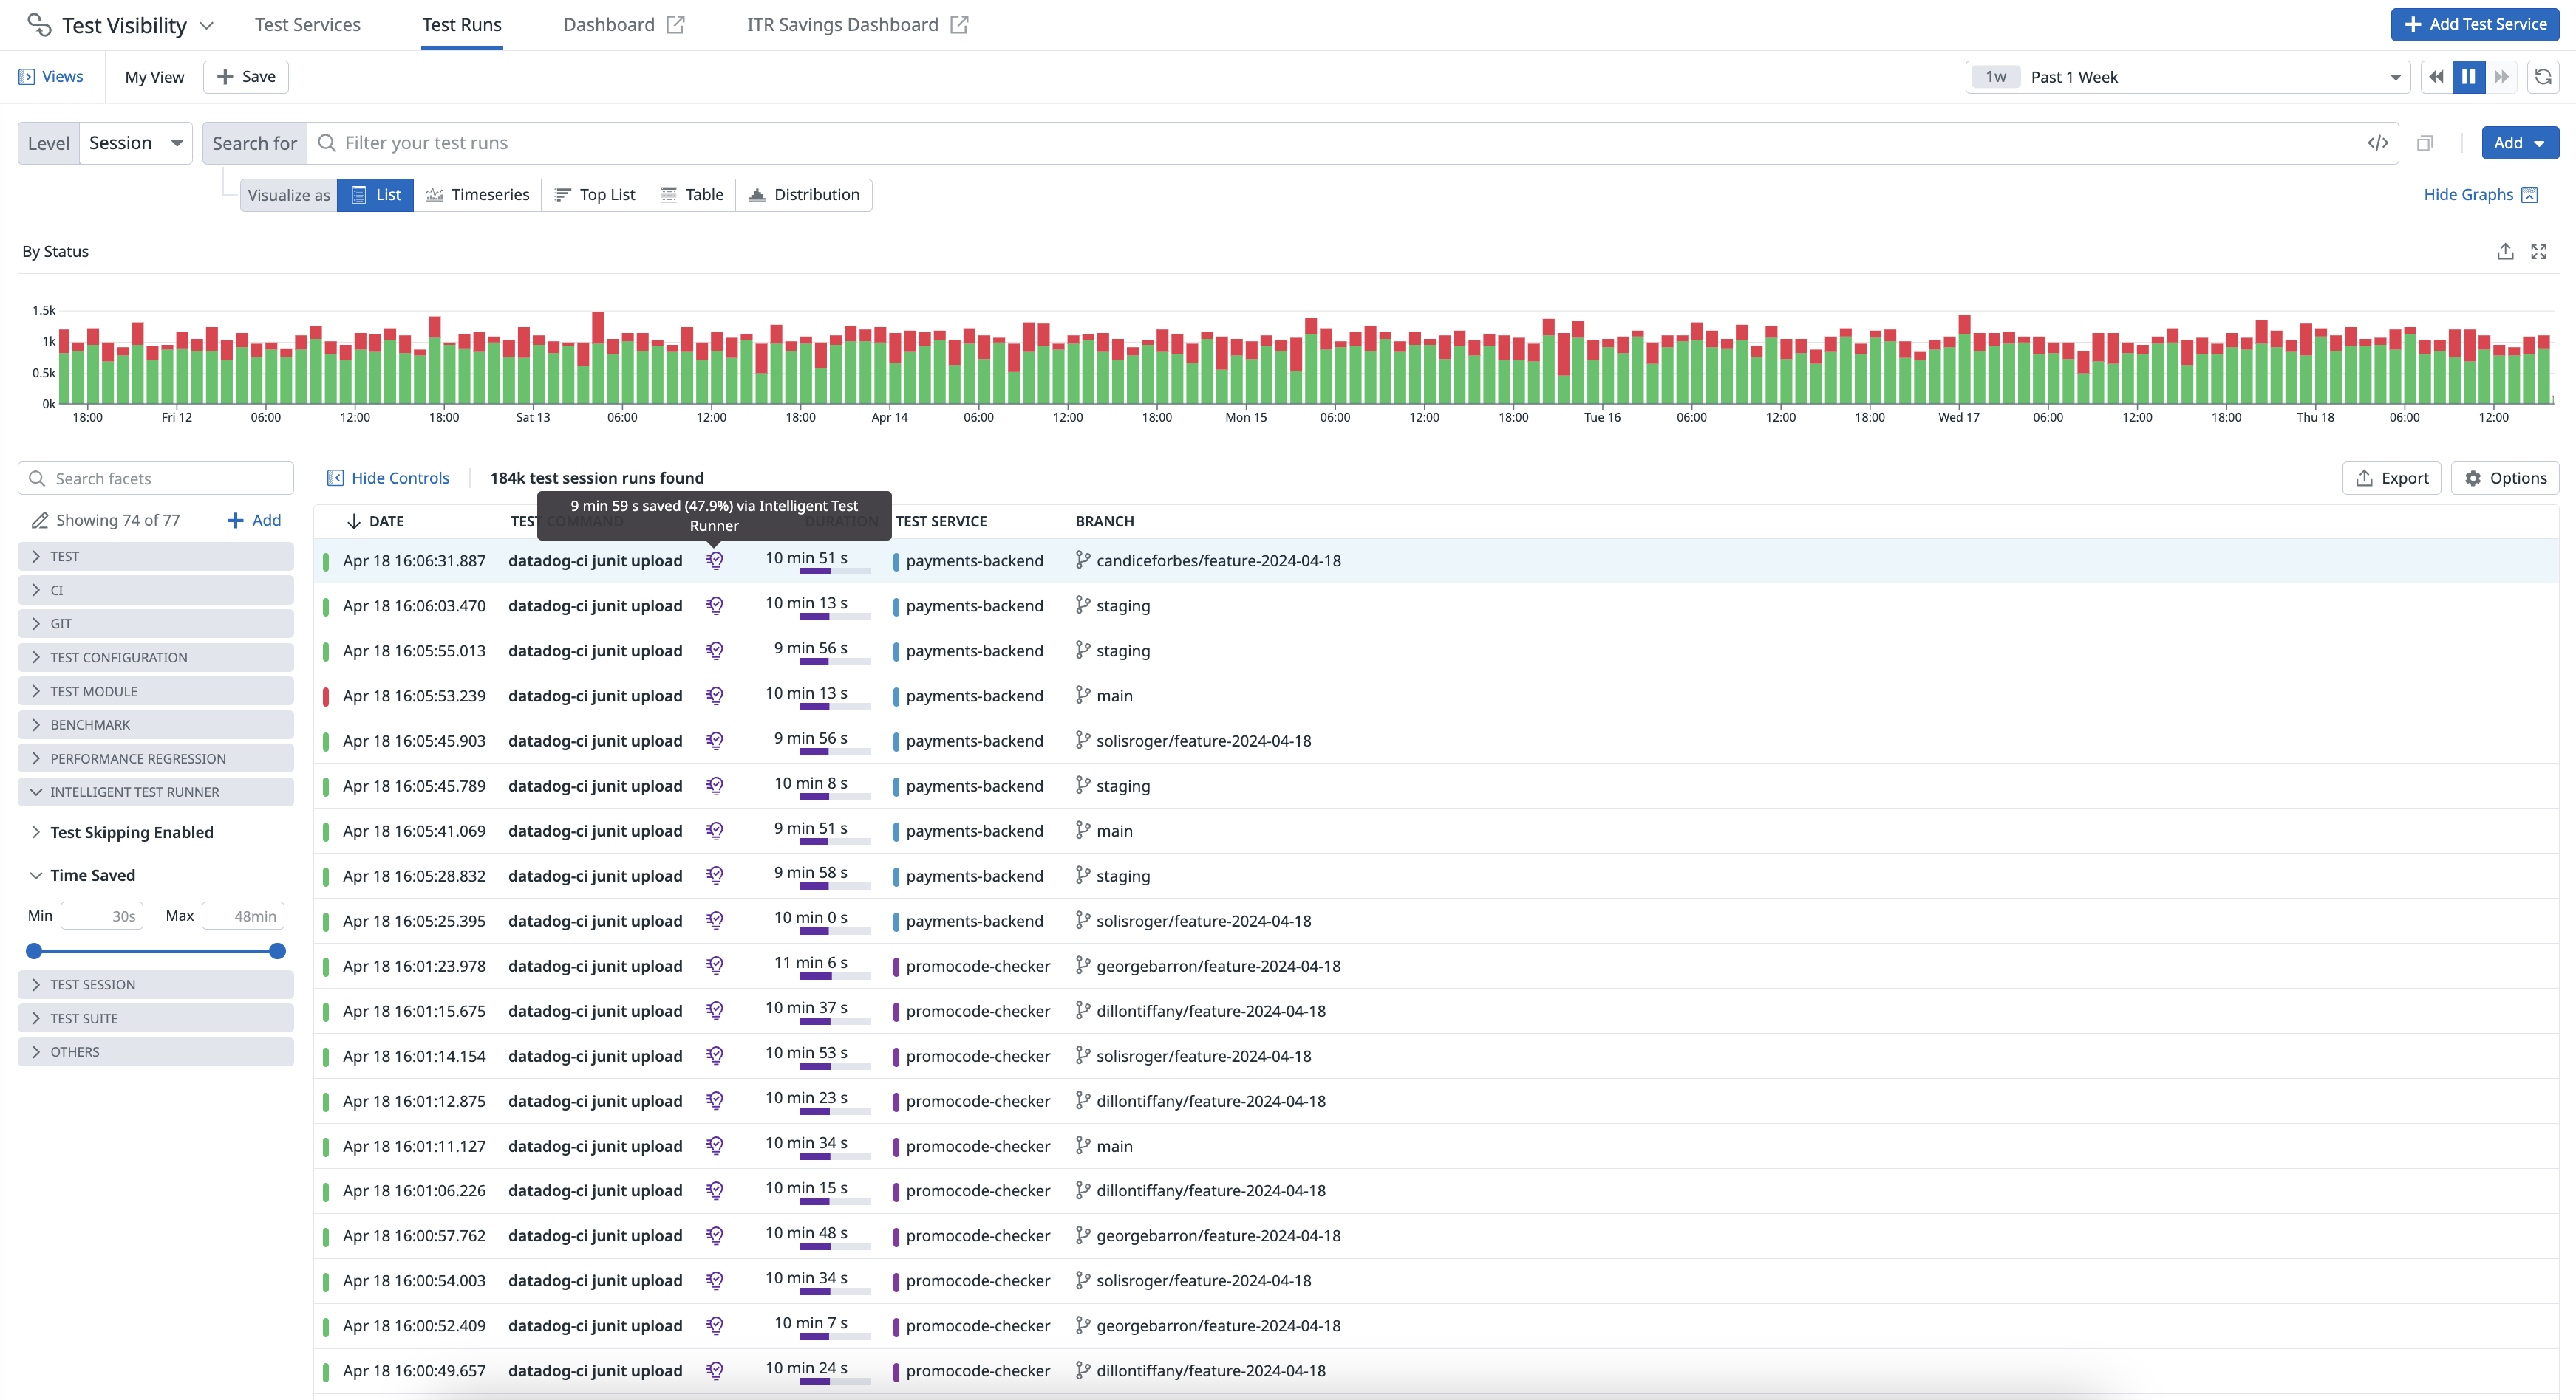
Task: Open the My View saved view
Action: (x=154, y=77)
